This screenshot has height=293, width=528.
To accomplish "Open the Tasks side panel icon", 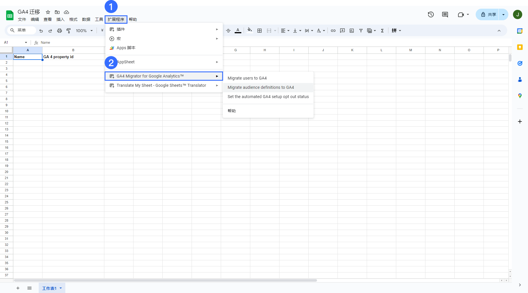I will click(520, 63).
